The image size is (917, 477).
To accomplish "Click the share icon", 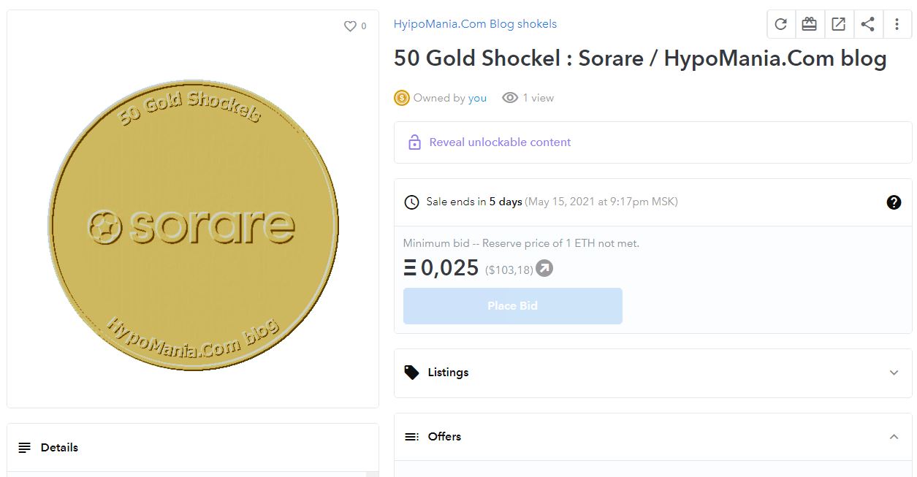I will [867, 24].
